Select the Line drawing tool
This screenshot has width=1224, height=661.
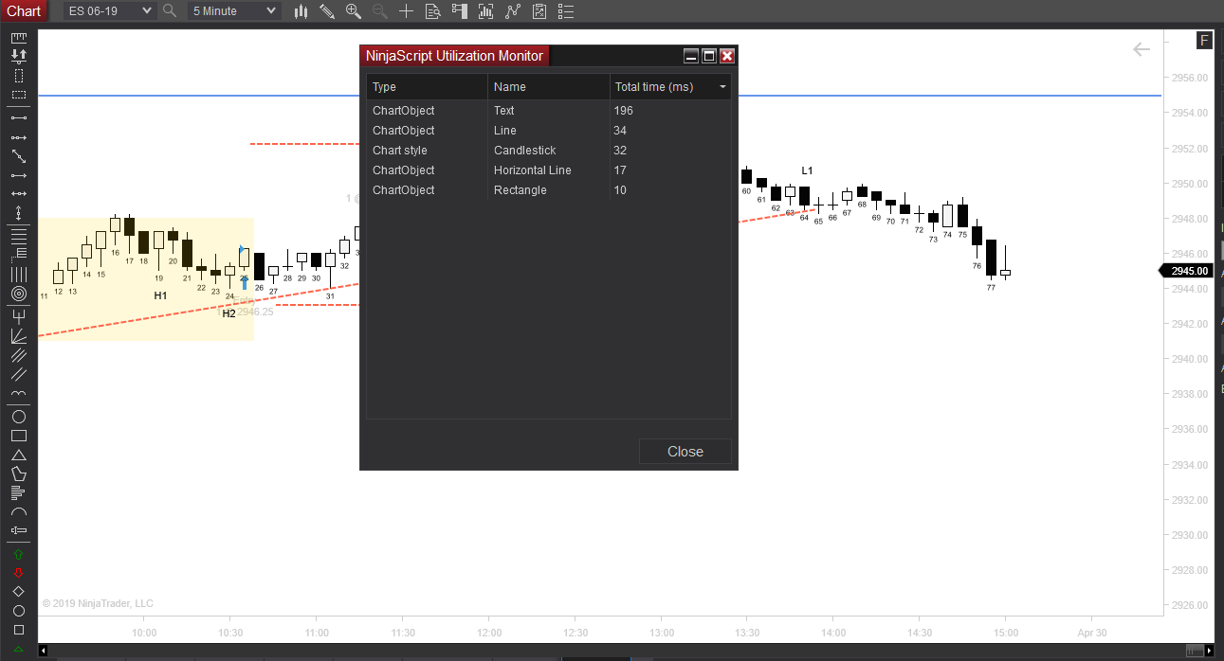pos(18,117)
